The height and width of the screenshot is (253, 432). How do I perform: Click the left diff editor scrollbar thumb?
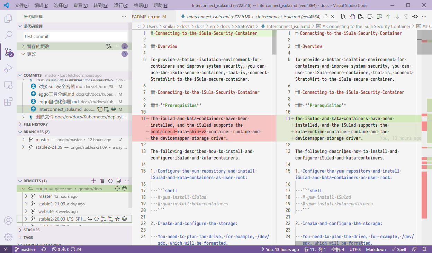click(x=274, y=42)
